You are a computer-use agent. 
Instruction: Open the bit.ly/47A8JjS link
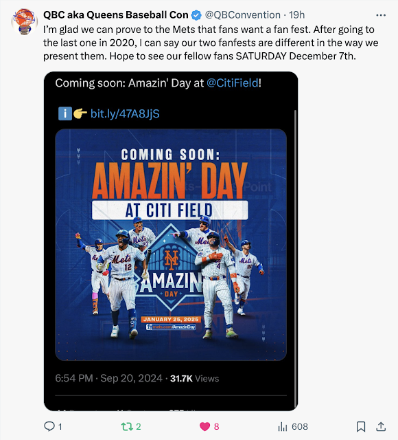tap(125, 113)
